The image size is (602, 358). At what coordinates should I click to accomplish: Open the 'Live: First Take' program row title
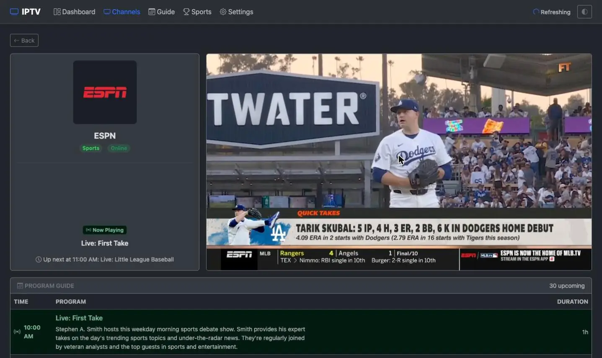tap(79, 318)
